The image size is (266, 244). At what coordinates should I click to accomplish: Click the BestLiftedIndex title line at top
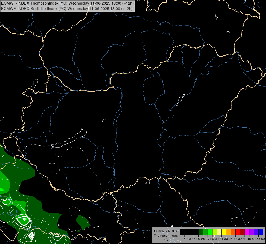[x=67, y=9]
